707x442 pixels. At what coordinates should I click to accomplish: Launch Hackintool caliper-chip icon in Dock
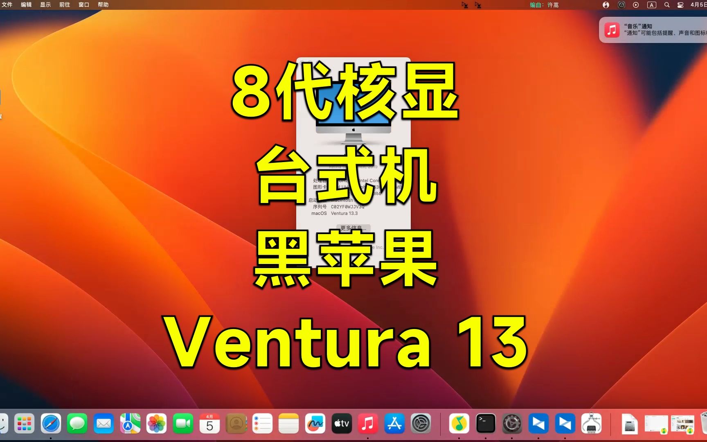591,424
